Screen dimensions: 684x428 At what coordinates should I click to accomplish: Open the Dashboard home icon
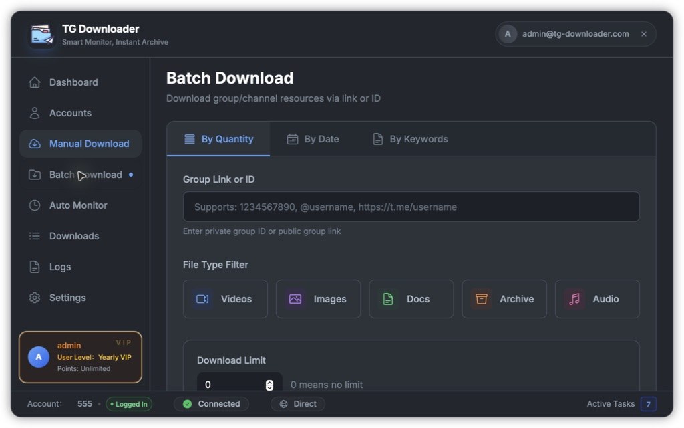[x=35, y=82]
